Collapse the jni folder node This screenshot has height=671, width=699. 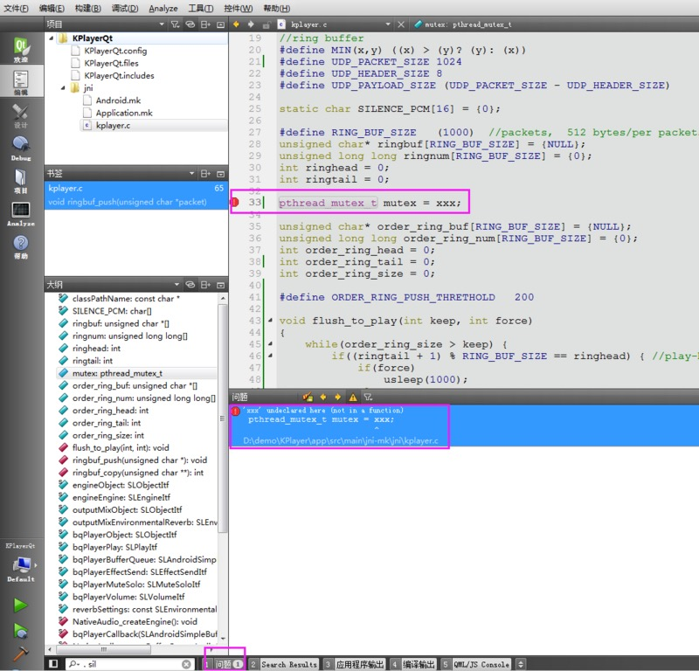[x=63, y=88]
